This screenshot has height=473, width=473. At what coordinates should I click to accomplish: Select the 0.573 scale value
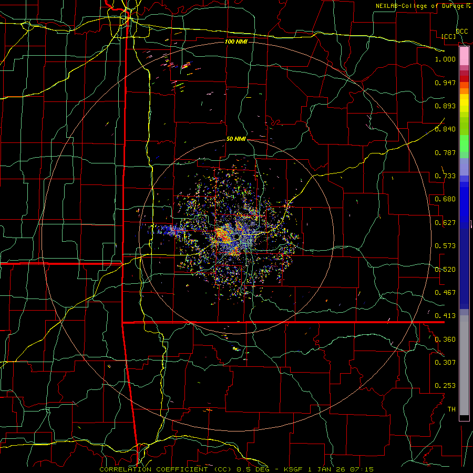[445, 245]
